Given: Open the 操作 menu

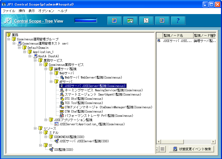Looking at the screenshot, I should click(x=22, y=11).
